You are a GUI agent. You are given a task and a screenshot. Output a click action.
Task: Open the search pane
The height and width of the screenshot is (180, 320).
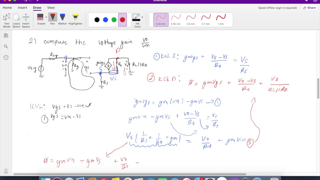[x=6, y=46]
